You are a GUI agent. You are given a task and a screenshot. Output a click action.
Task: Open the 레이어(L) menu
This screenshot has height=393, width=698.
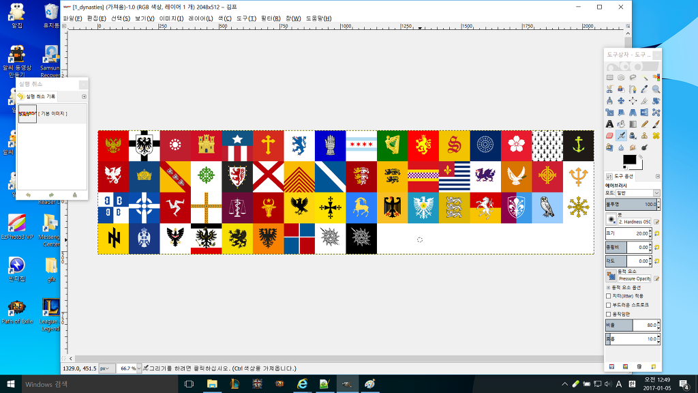coord(200,18)
